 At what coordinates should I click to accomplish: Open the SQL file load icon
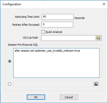tap(96, 84)
